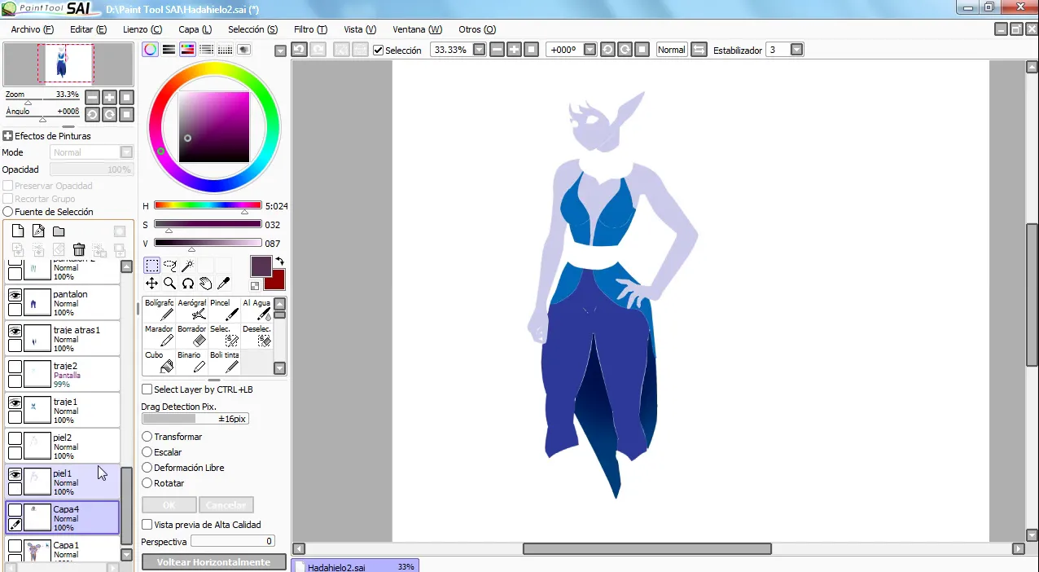
Task: Open the Ventana menu
Action: (418, 29)
